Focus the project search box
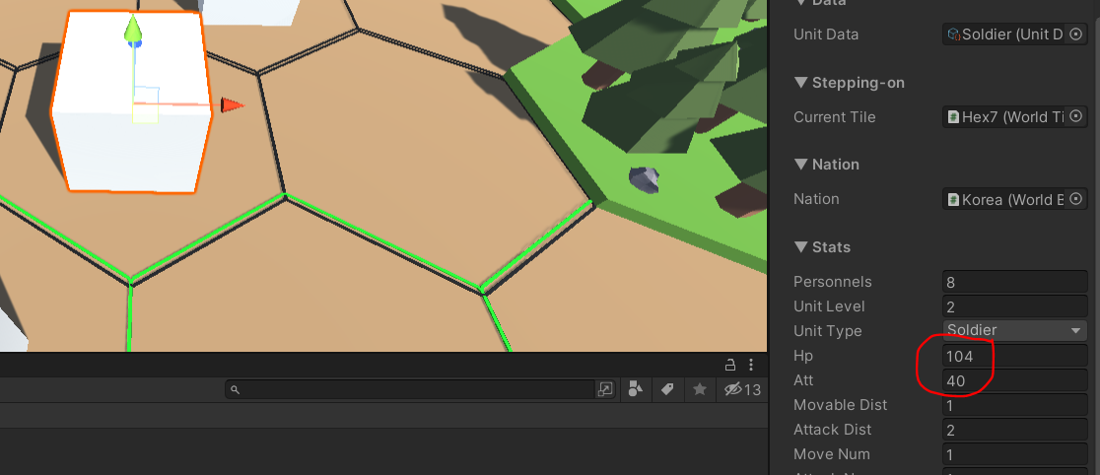Image resolution: width=1100 pixels, height=475 pixels. 410,389
